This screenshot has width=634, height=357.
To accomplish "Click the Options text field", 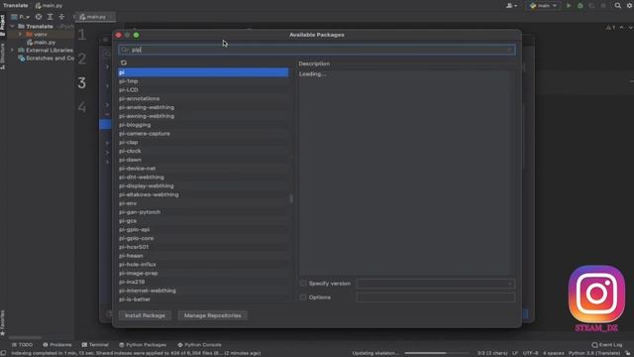I will 436,297.
